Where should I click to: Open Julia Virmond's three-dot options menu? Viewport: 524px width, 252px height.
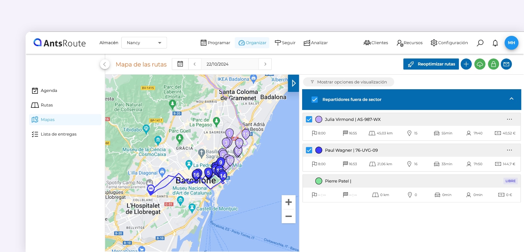click(x=509, y=119)
